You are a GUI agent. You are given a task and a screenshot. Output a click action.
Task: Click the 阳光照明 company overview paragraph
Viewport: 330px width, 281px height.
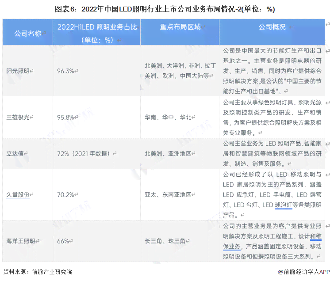tap(272, 71)
